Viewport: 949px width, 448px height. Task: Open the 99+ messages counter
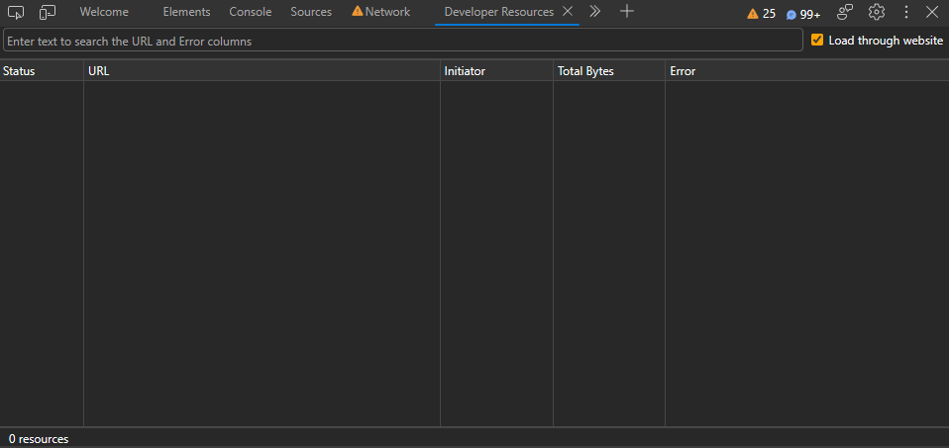pyautogui.click(x=803, y=14)
